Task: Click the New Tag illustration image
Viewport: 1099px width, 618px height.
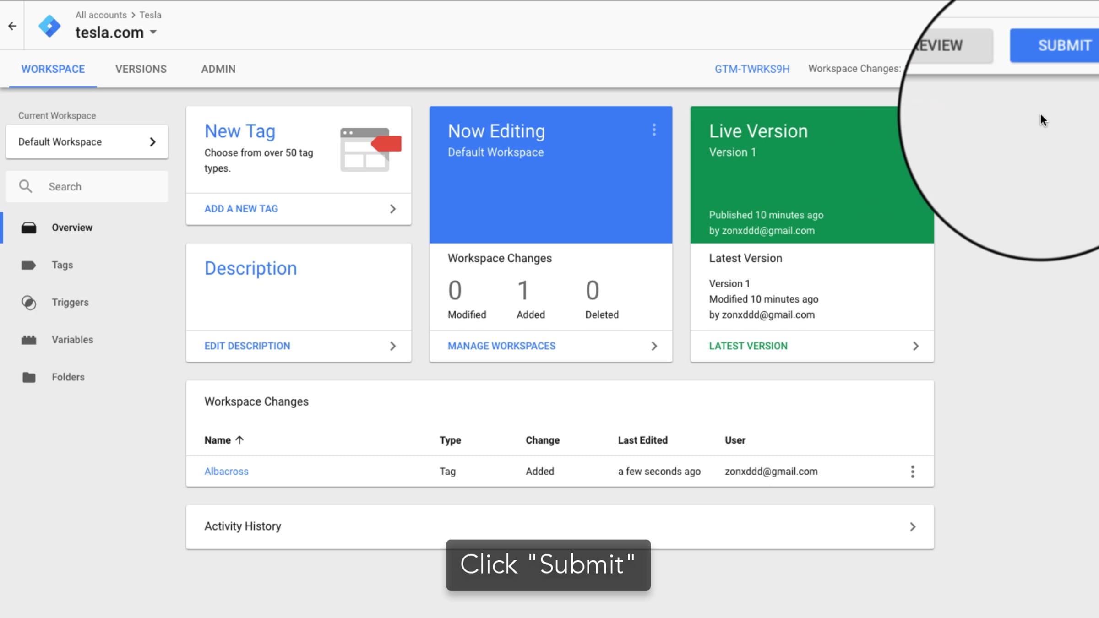Action: click(371, 150)
